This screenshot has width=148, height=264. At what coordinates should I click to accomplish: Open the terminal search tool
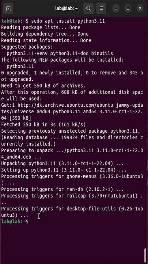point(88,8)
